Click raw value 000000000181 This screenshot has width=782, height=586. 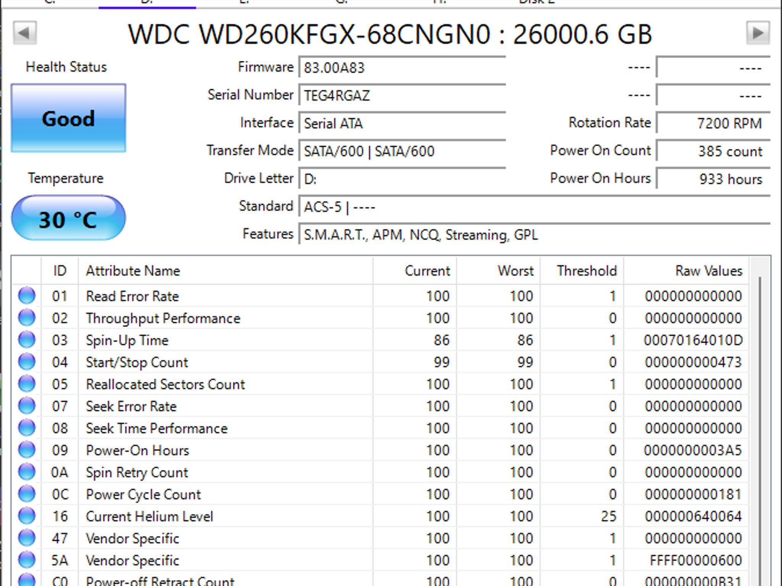693,495
